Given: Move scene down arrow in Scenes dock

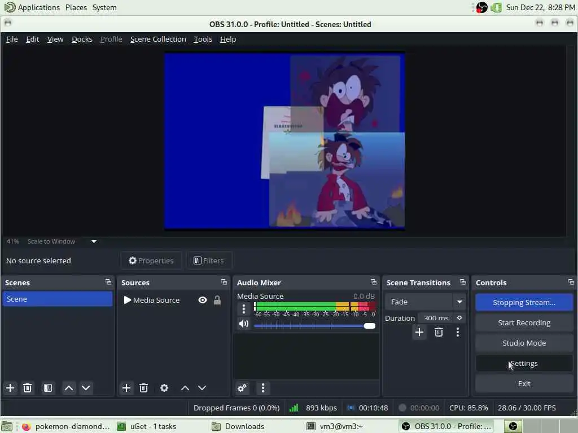Looking at the screenshot, I should 86,388.
